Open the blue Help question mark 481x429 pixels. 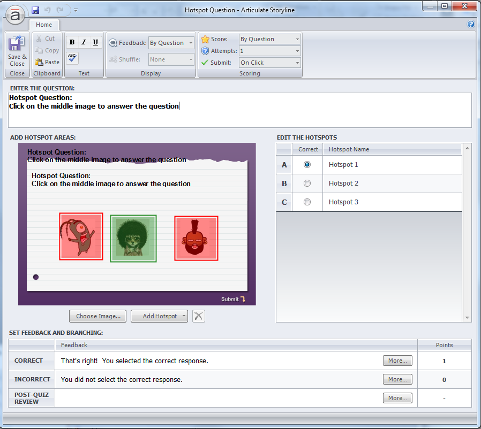(x=471, y=24)
